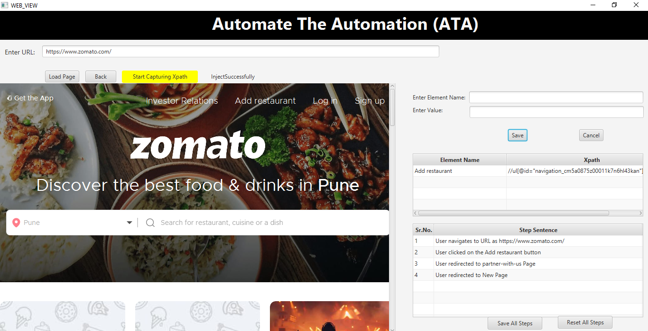The width and height of the screenshot is (648, 331).
Task: Click the second placeholder food card
Action: coord(197,316)
